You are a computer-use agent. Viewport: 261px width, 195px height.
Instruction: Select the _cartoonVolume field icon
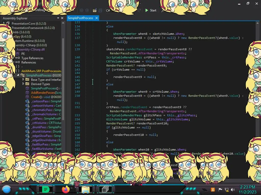(x=27, y=105)
